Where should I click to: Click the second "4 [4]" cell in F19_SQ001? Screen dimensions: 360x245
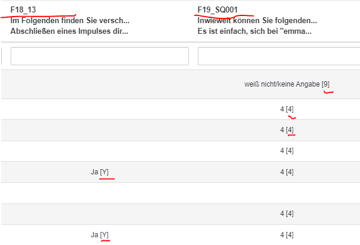286,130
